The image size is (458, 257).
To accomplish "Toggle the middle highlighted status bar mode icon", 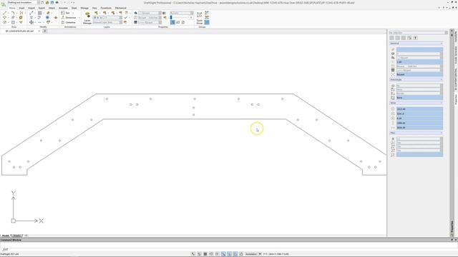I will pos(229,254).
